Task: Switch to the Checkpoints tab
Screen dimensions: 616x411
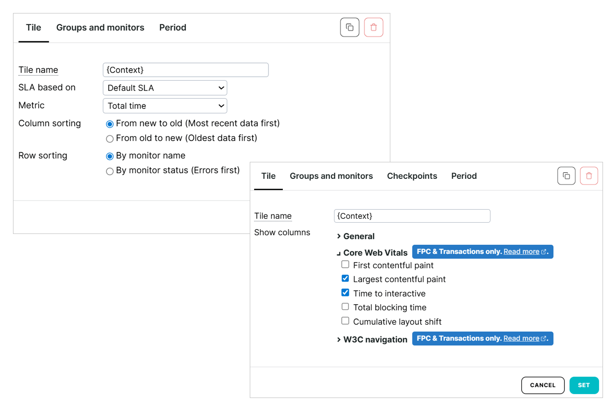Action: (412, 176)
